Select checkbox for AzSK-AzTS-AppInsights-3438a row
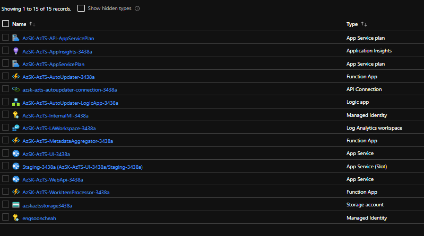Screen dimensions: 424x236 click(5, 50)
